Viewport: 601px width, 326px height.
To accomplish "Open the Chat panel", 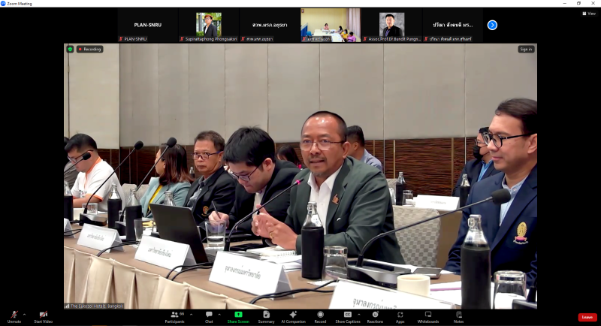I will (x=209, y=317).
